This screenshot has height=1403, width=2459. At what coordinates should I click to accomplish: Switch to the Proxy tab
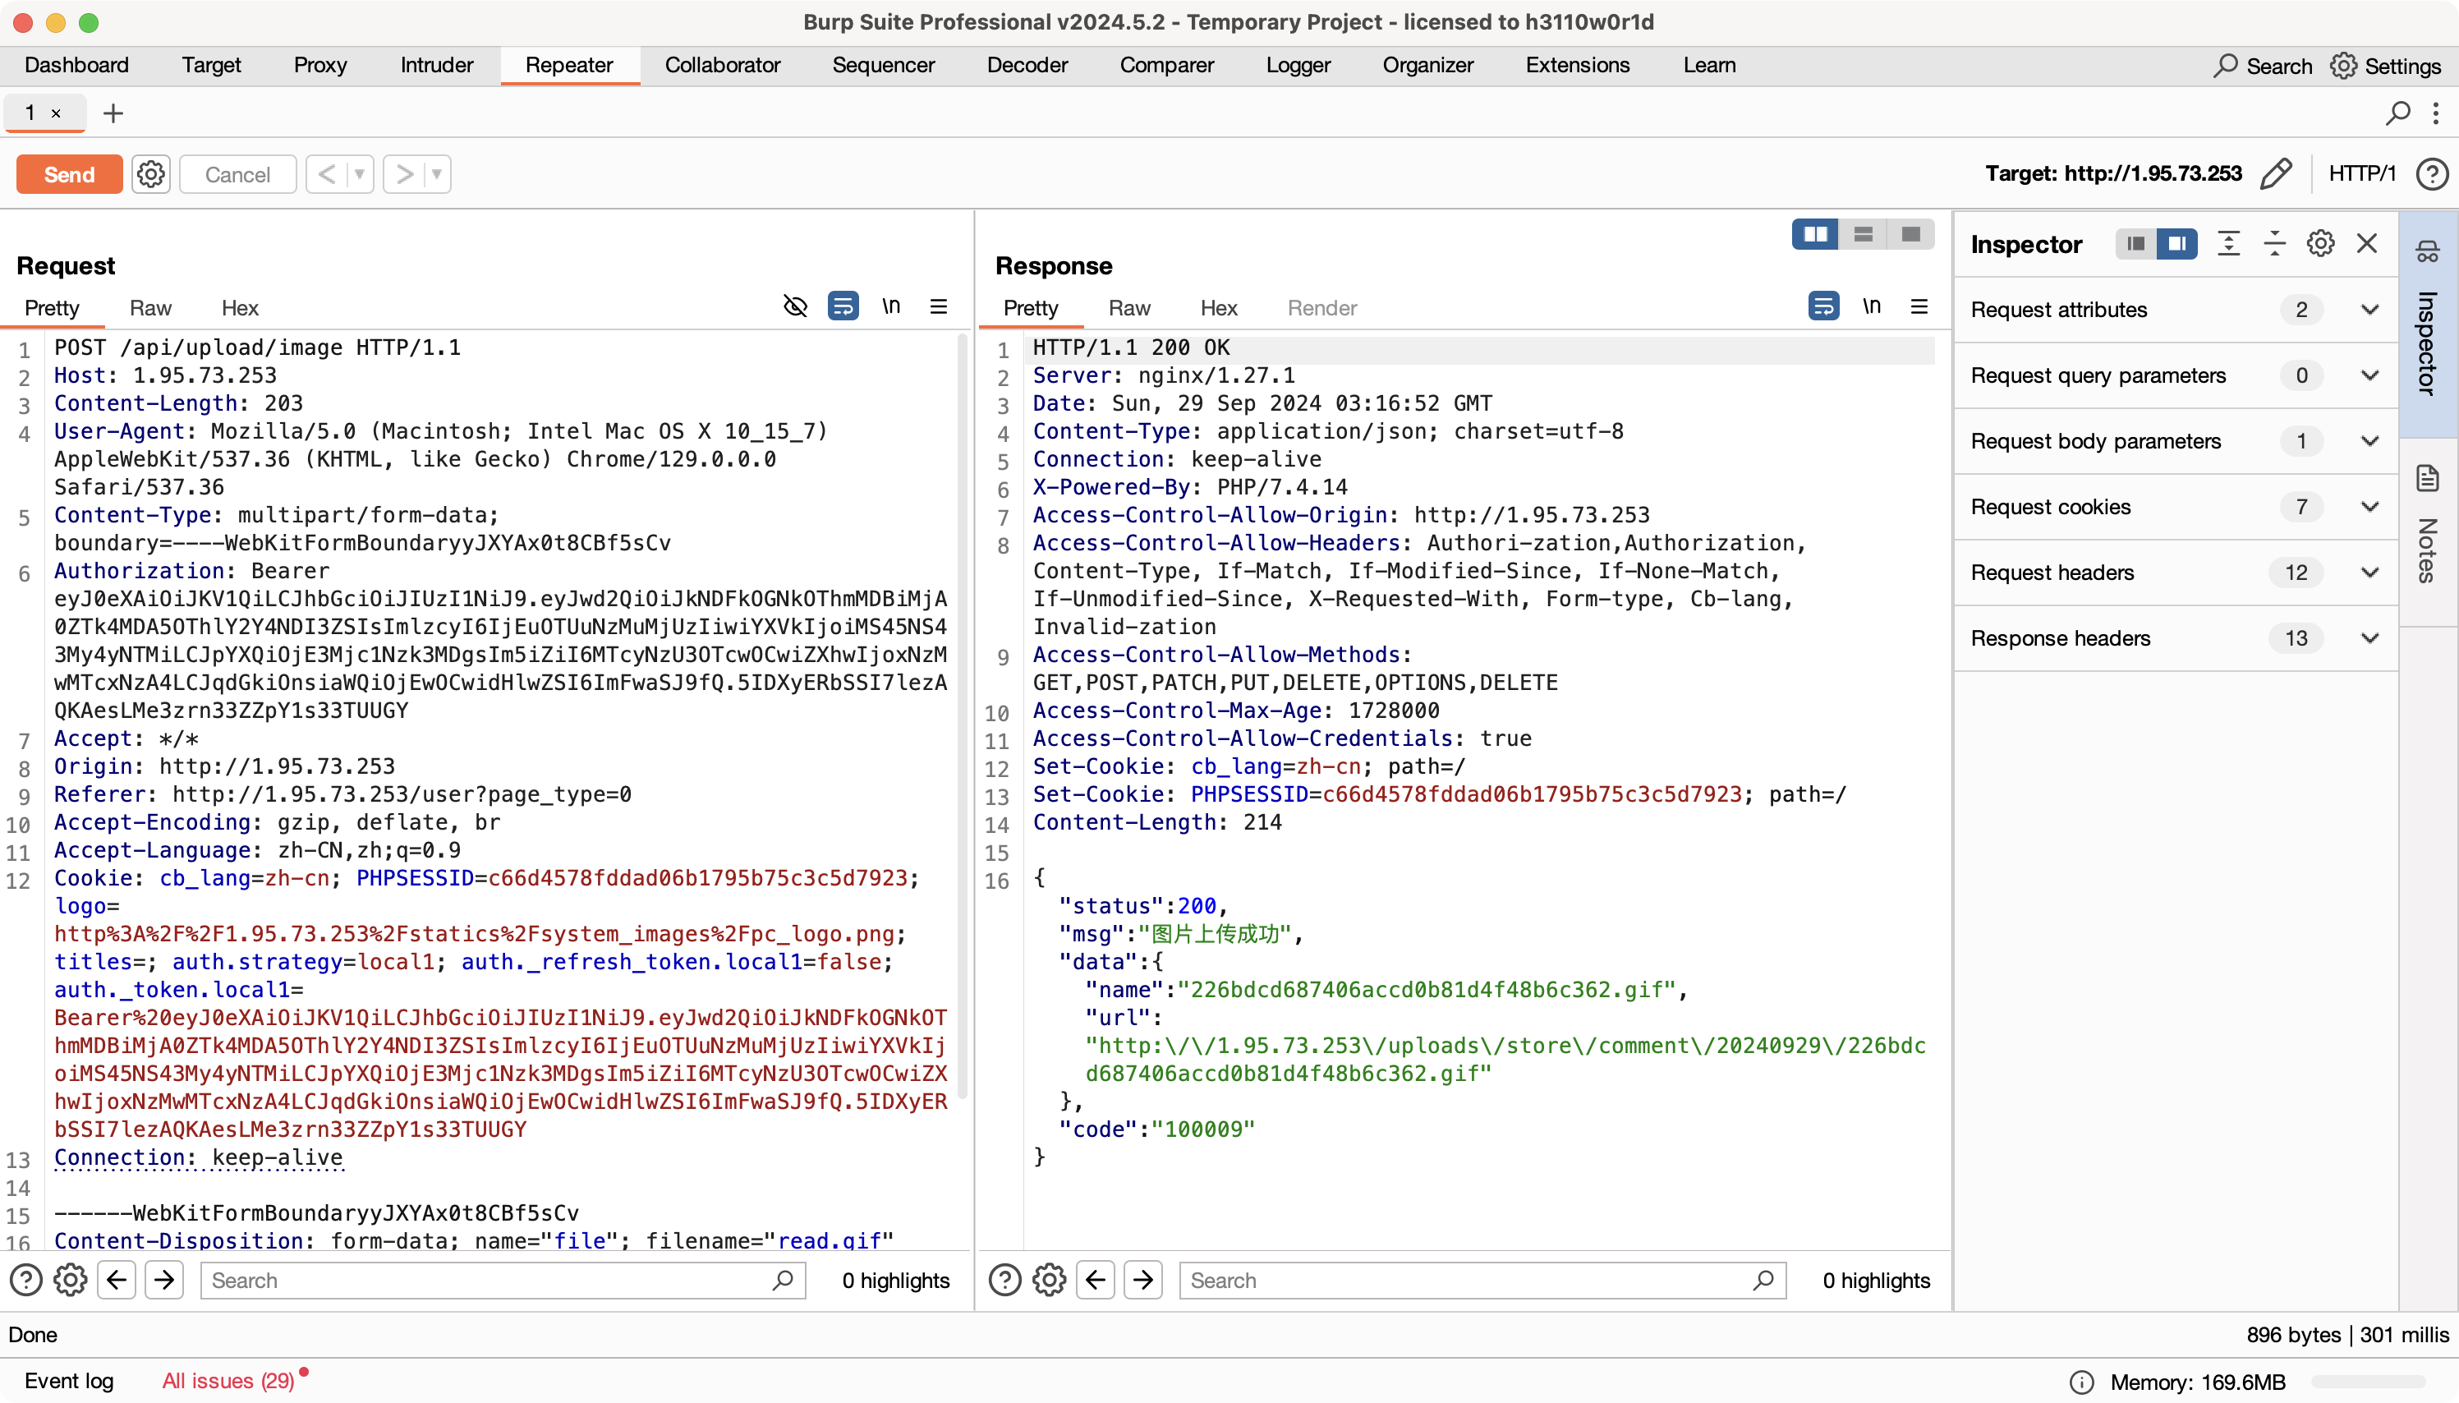pyautogui.click(x=319, y=65)
